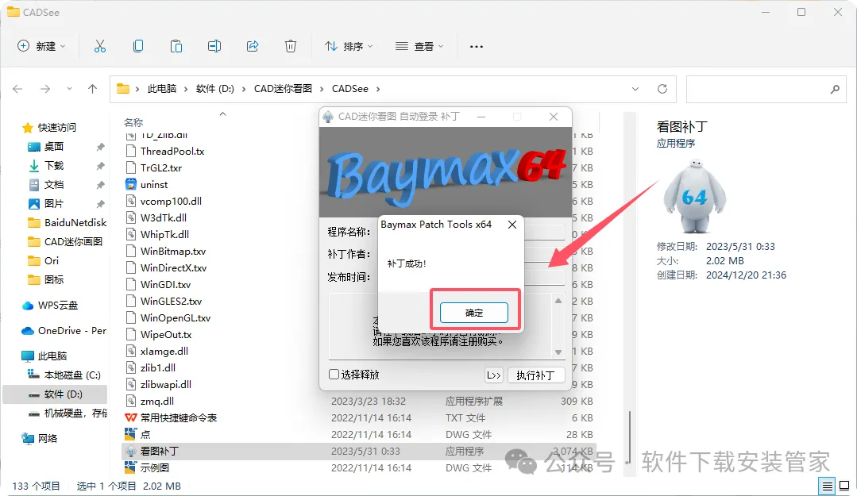
Task: Click the Rename icon in toolbar
Action: pos(214,47)
